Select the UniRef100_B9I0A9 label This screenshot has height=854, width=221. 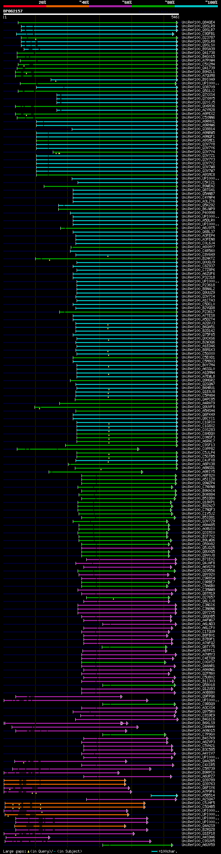click(198, 80)
